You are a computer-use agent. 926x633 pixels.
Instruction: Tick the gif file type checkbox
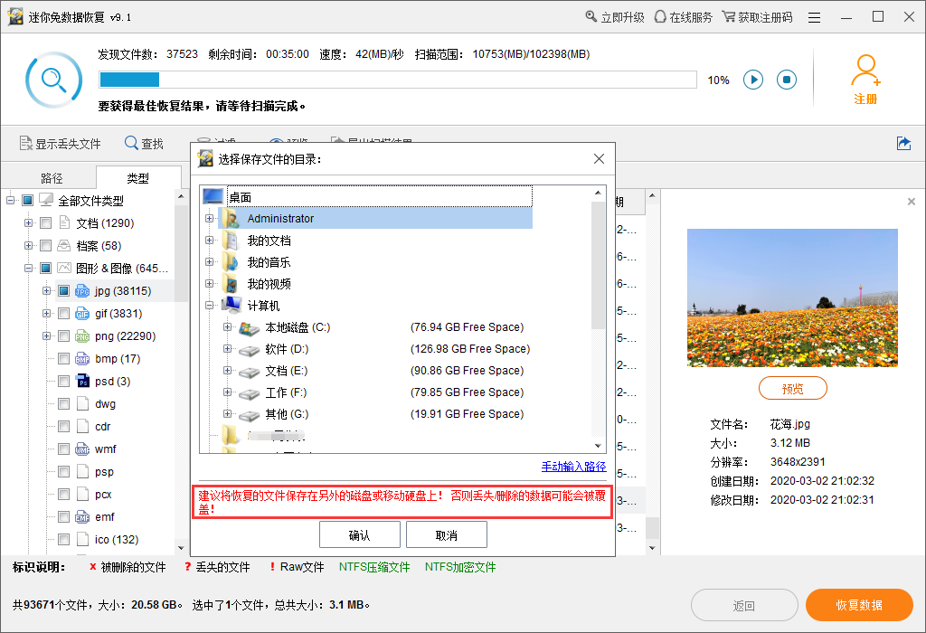pyautogui.click(x=63, y=314)
